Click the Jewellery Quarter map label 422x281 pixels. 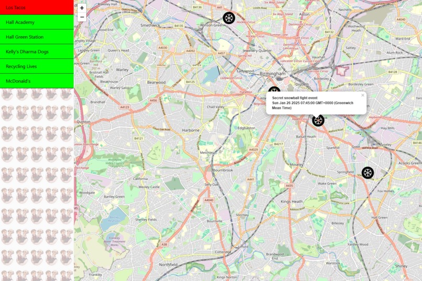click(257, 51)
